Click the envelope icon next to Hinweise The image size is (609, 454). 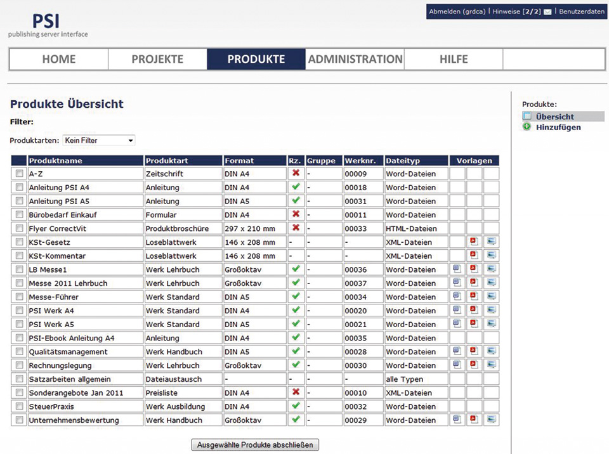(x=547, y=12)
